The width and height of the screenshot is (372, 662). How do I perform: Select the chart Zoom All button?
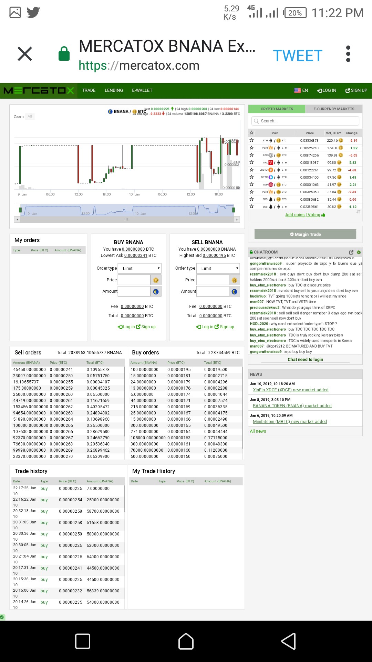point(30,116)
